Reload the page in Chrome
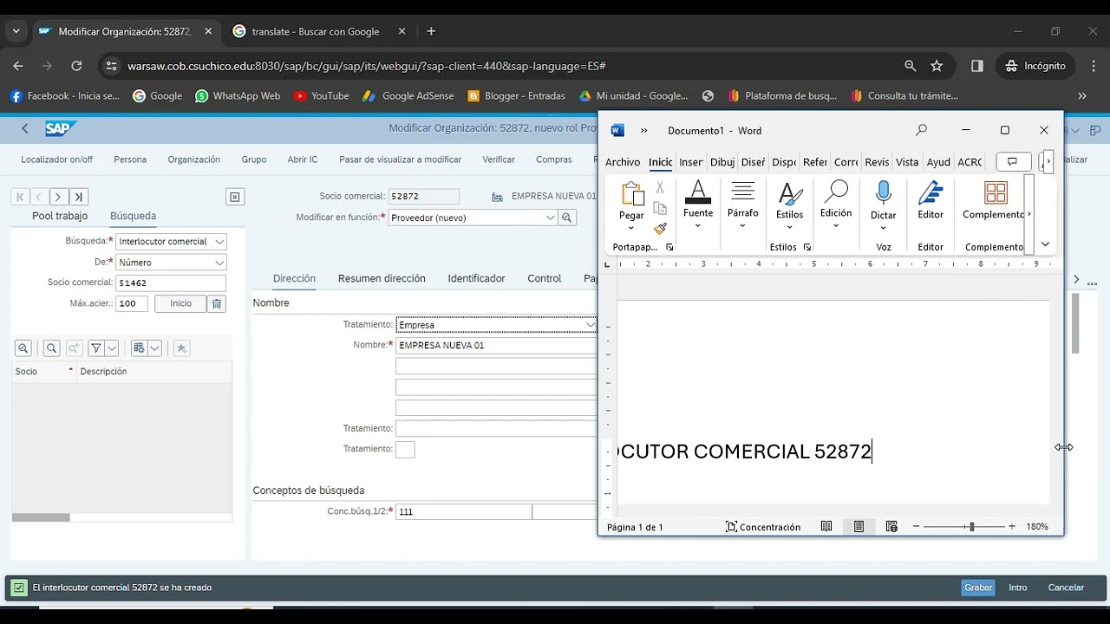The image size is (1110, 624). pos(76,66)
